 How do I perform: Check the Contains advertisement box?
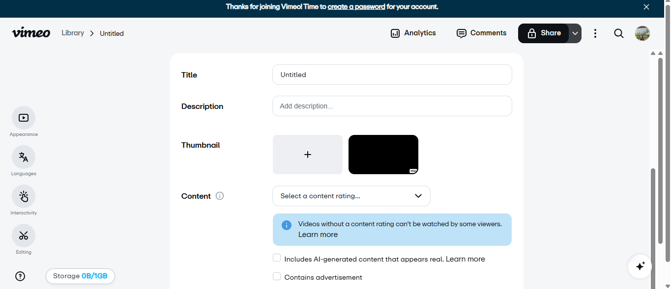[277, 277]
